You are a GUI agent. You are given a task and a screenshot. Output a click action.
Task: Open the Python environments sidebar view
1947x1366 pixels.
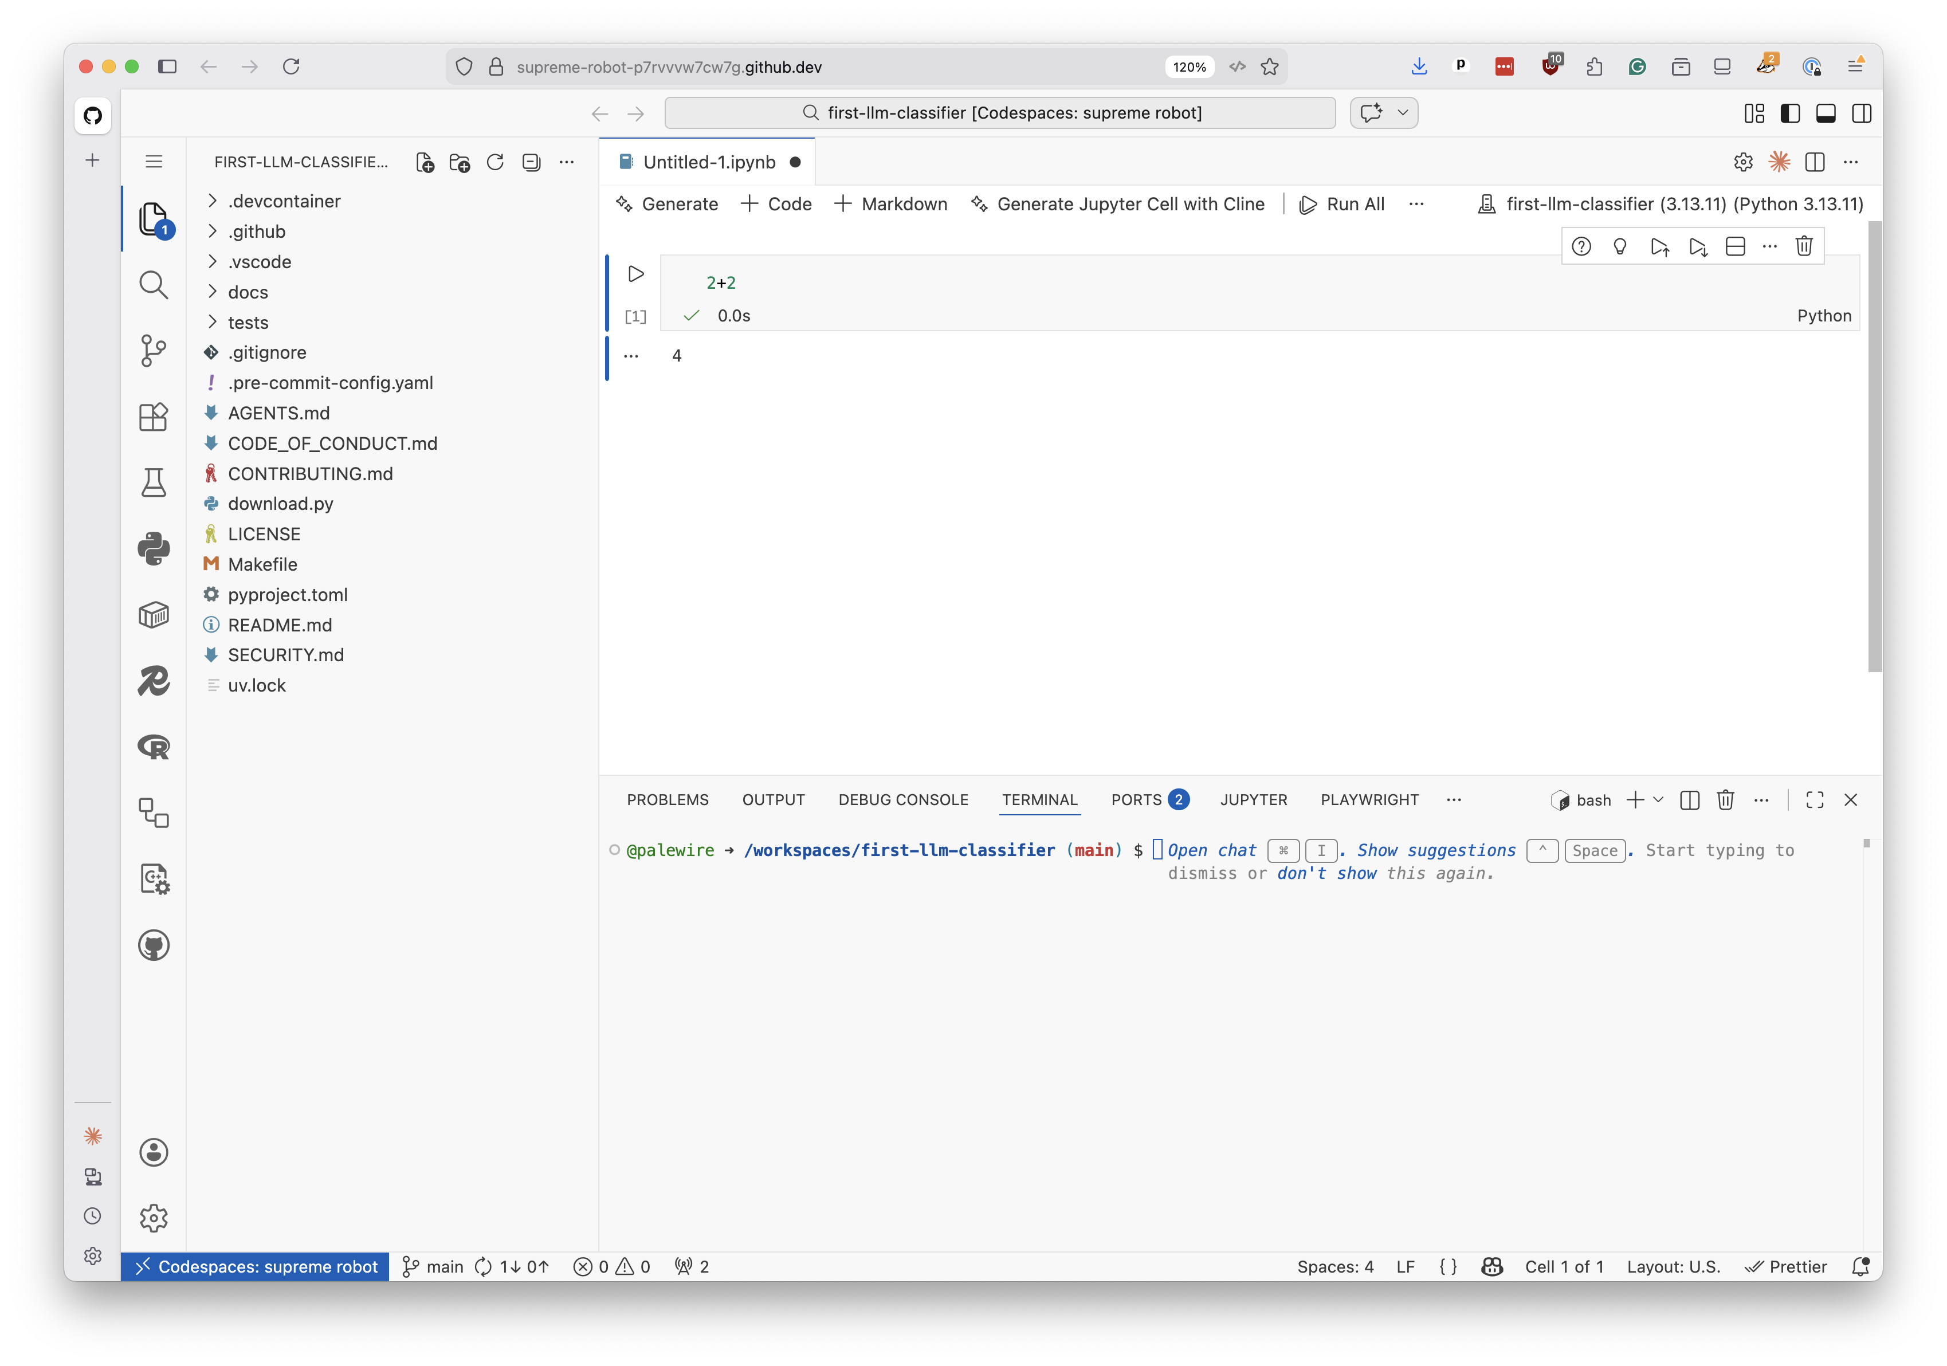pos(154,548)
